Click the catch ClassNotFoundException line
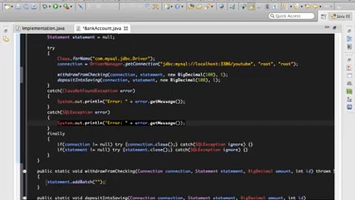This screenshot has height=200, width=355. pos(91,91)
